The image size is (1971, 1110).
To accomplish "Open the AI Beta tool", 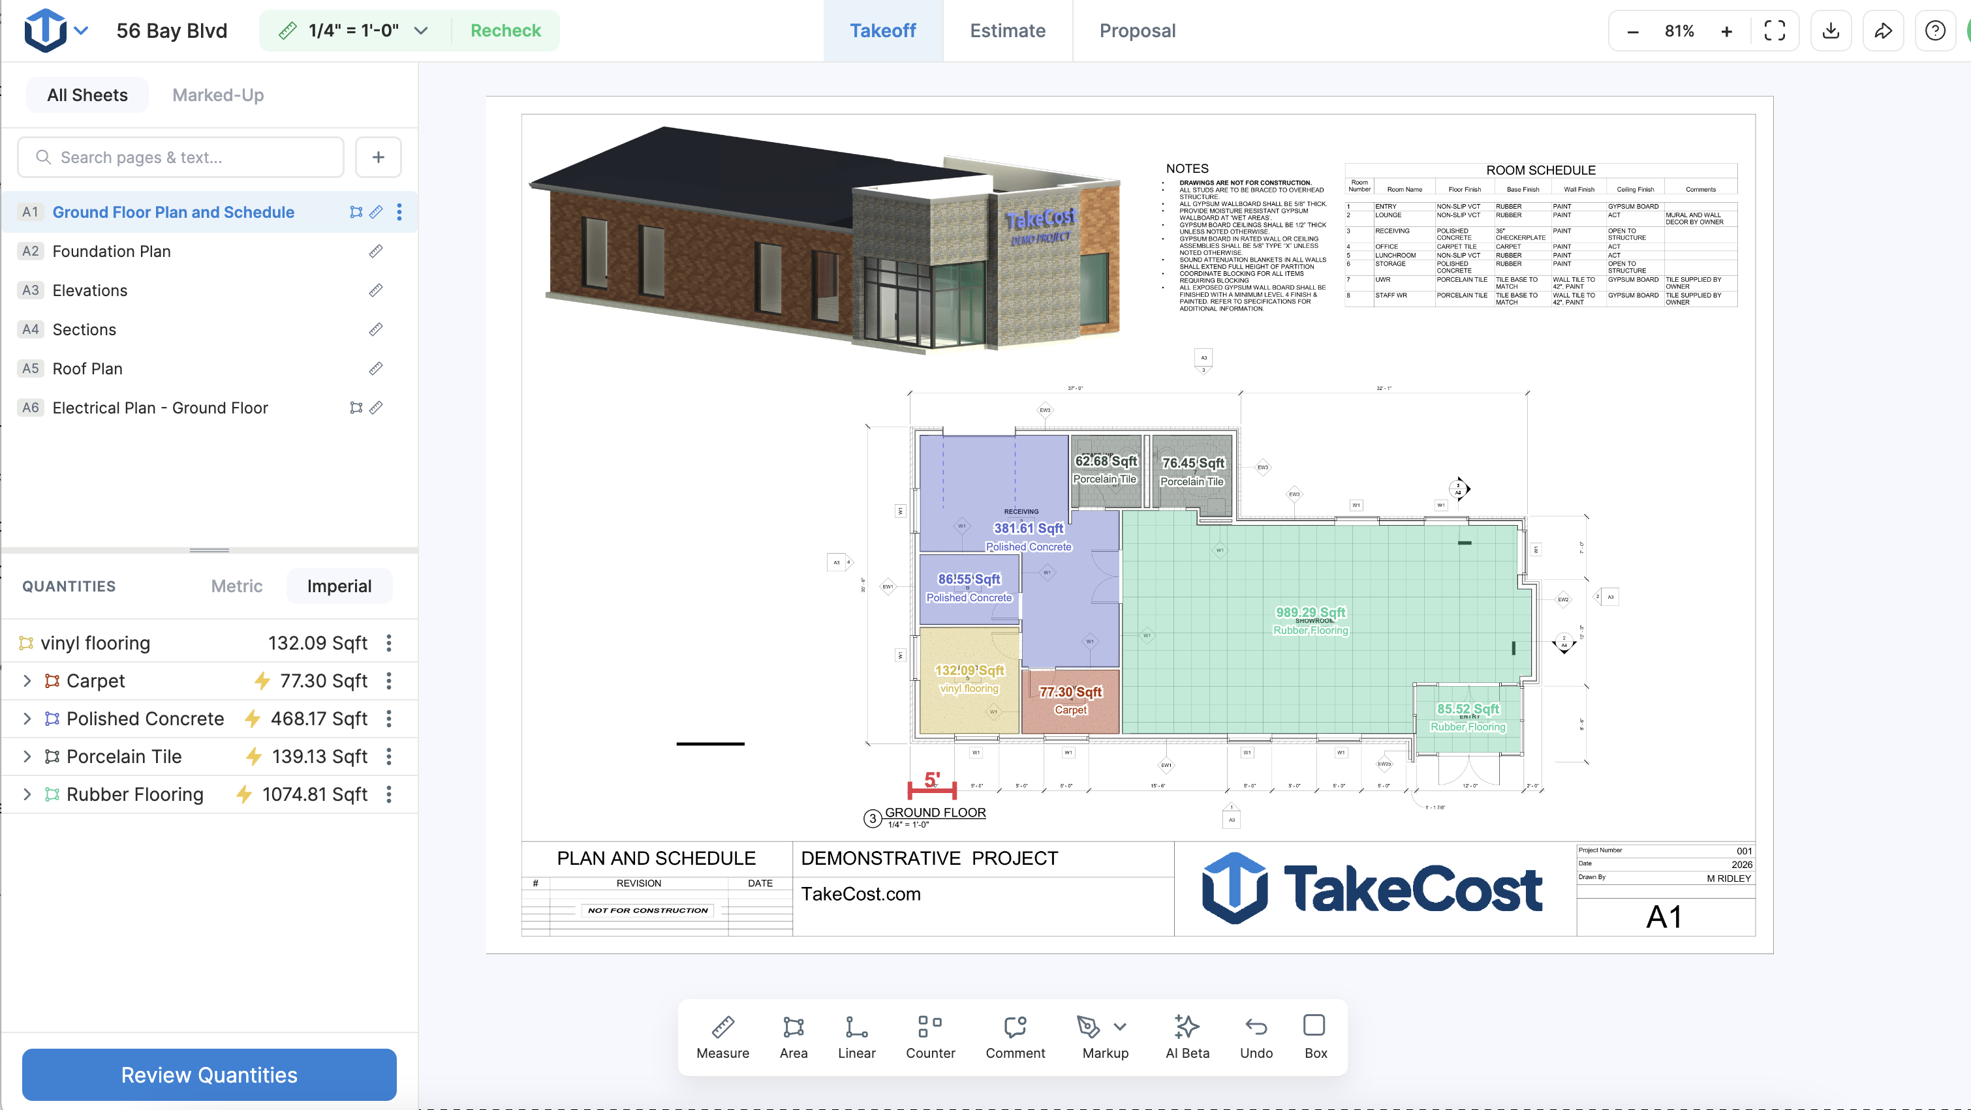I will [1187, 1038].
